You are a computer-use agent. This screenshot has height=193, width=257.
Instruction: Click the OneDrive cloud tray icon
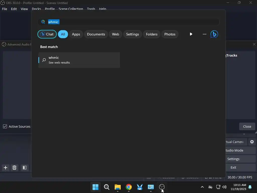coord(210,187)
